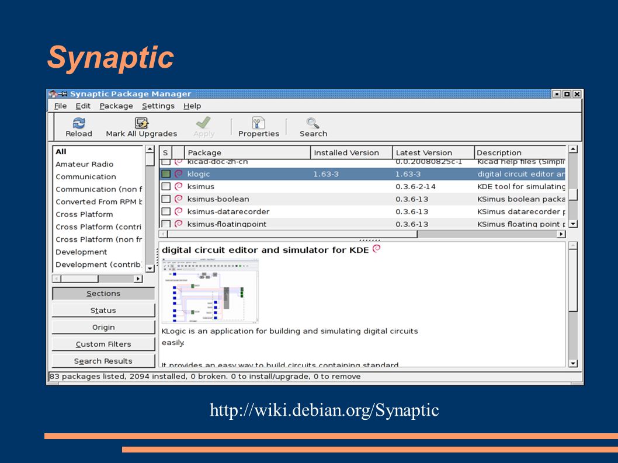
Task: Select the Communication (non f section
Action: click(x=98, y=190)
